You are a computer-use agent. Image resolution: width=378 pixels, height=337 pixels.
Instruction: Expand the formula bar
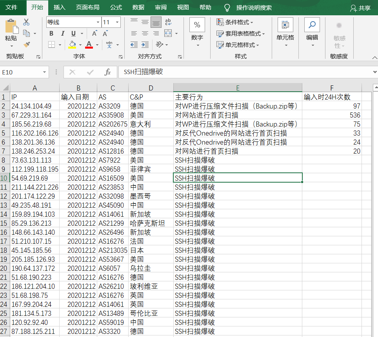click(x=374, y=72)
